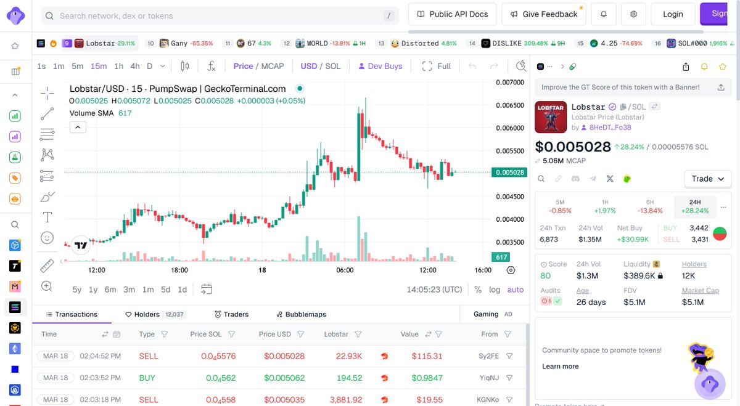This screenshot has width=740, height=406.
Task: Activate the chart zoom-in tool
Action: point(47,286)
